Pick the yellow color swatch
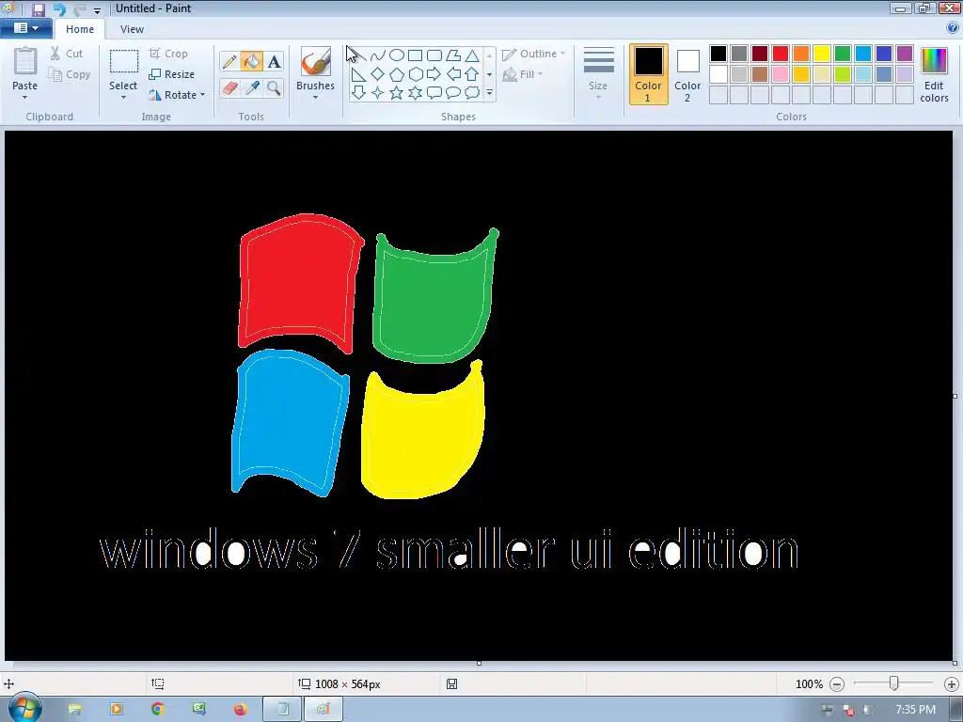 822,54
